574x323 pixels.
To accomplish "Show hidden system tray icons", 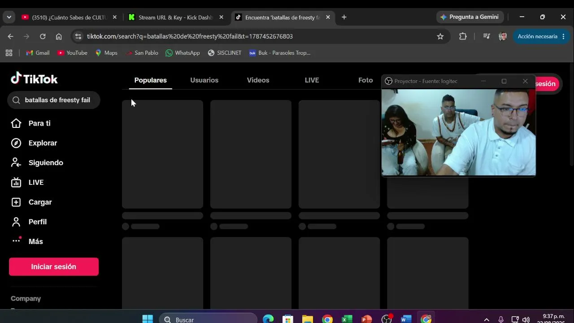I will pos(487,320).
